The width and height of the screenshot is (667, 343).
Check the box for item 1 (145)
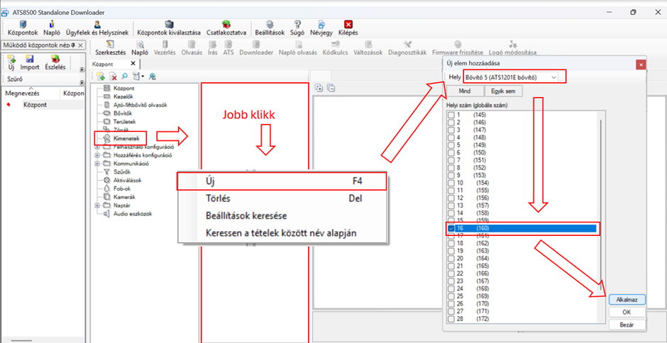(x=451, y=115)
